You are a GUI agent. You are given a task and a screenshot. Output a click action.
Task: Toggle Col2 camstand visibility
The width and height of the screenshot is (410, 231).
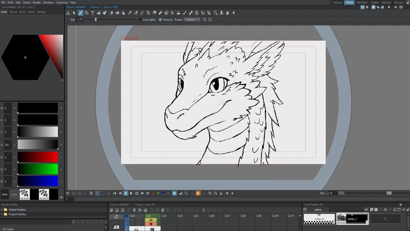[151, 224]
